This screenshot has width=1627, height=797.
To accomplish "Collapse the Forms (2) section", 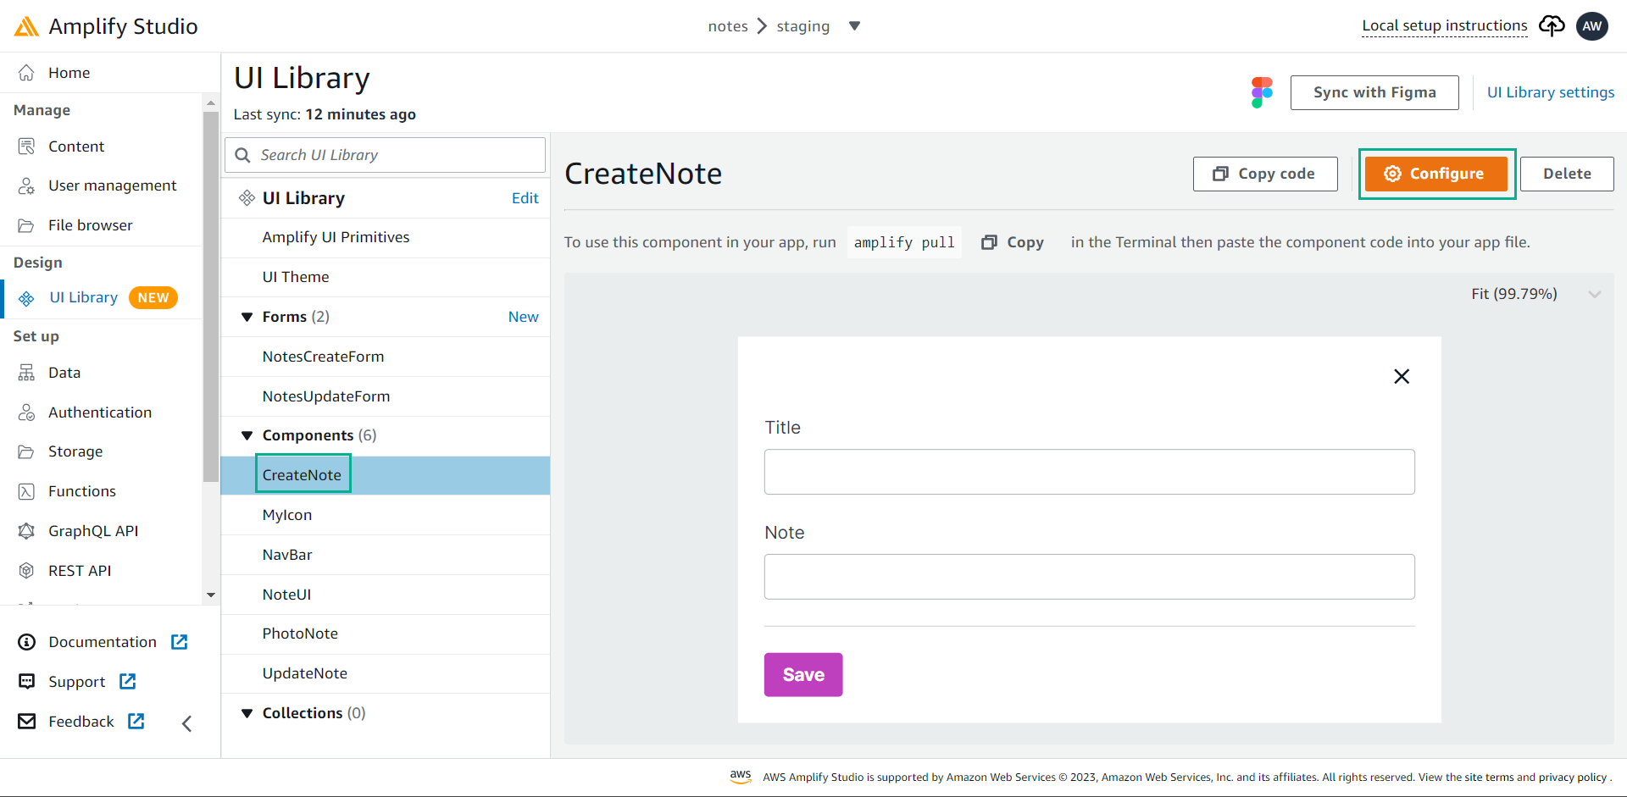I will [247, 317].
